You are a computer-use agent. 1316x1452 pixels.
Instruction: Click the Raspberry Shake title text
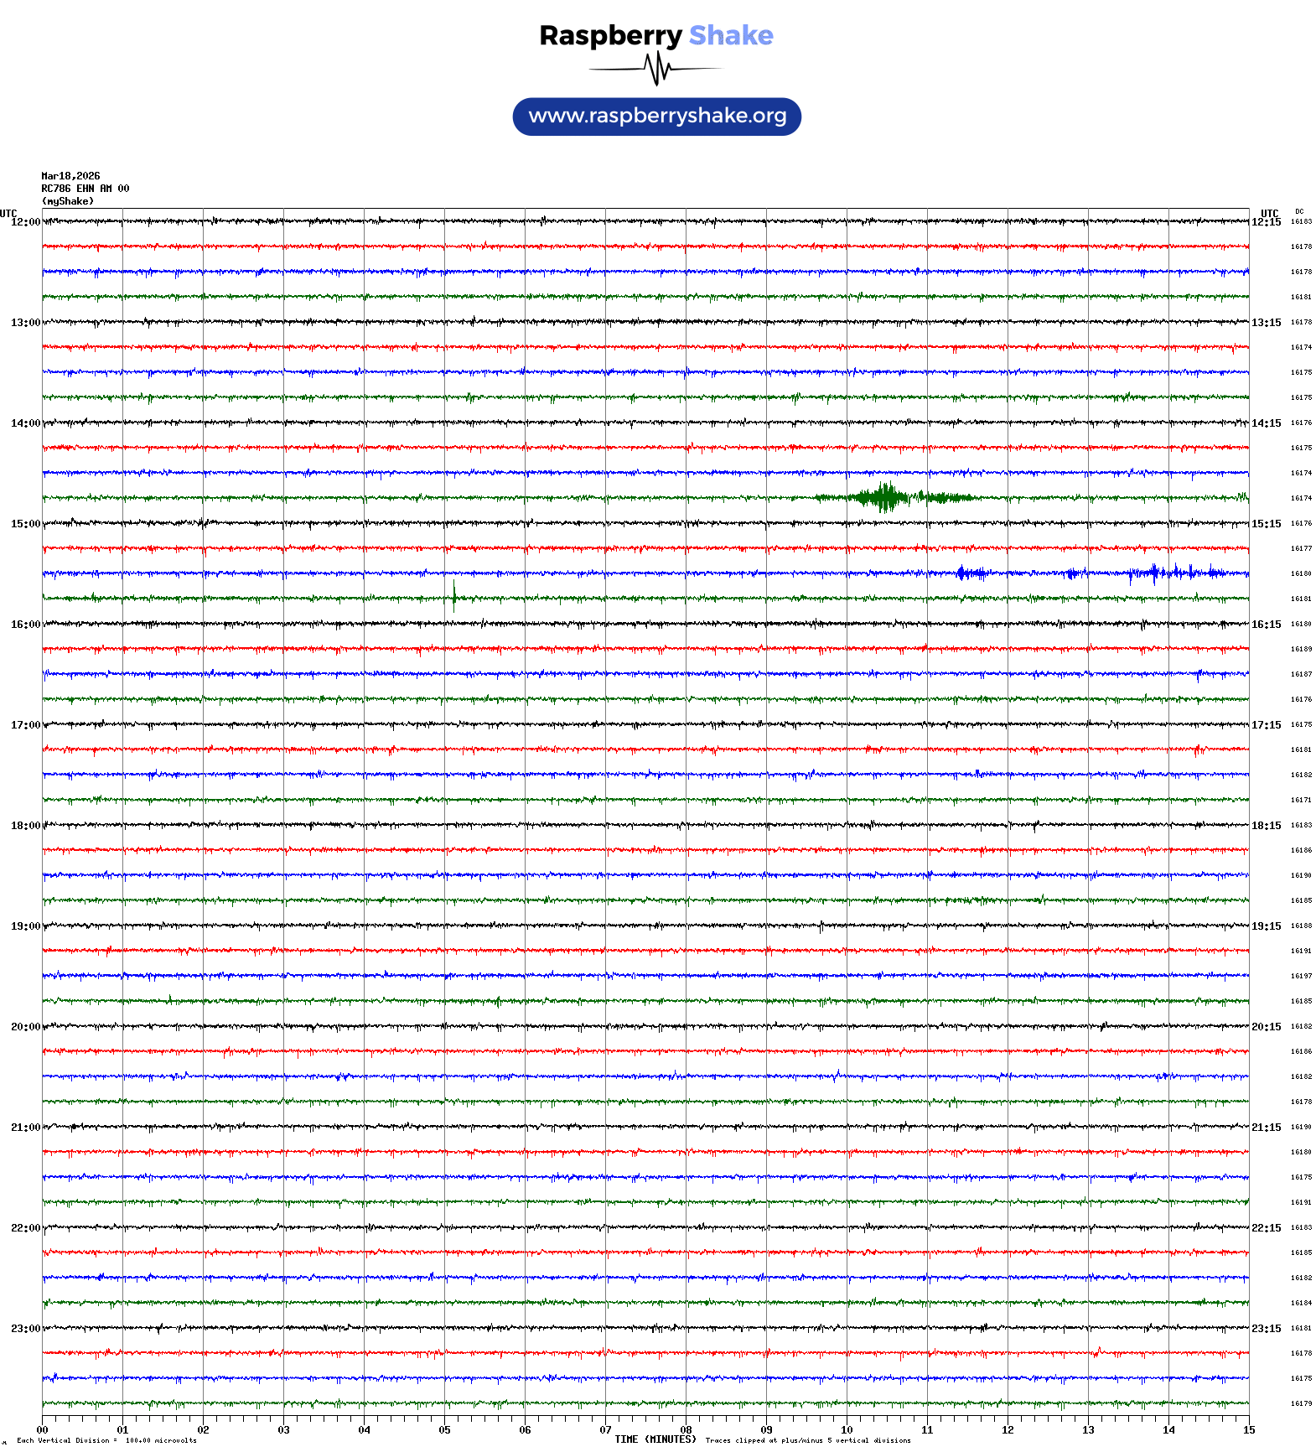tap(656, 36)
